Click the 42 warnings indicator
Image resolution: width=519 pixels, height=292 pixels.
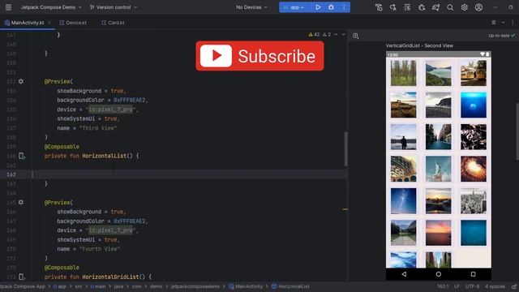pyautogui.click(x=314, y=34)
